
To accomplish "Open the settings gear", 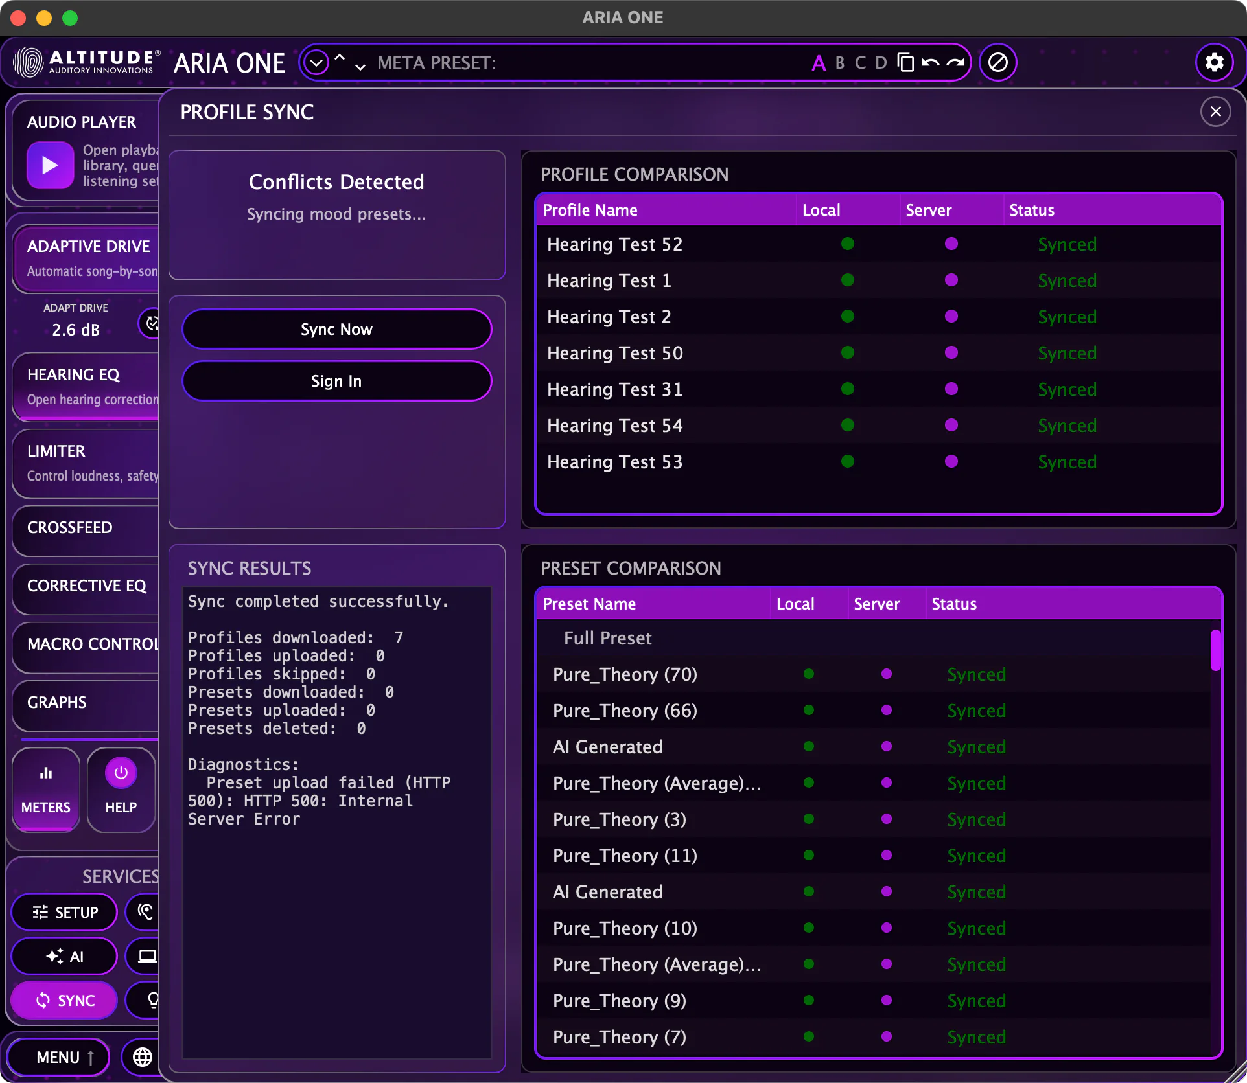I will coord(1214,62).
